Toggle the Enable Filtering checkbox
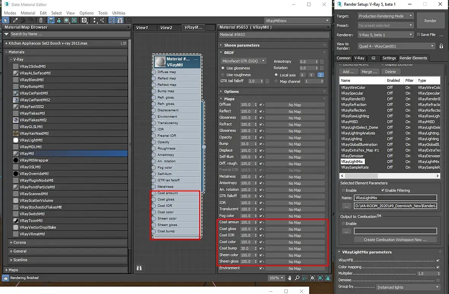The height and width of the screenshot is (294, 449). [382, 191]
